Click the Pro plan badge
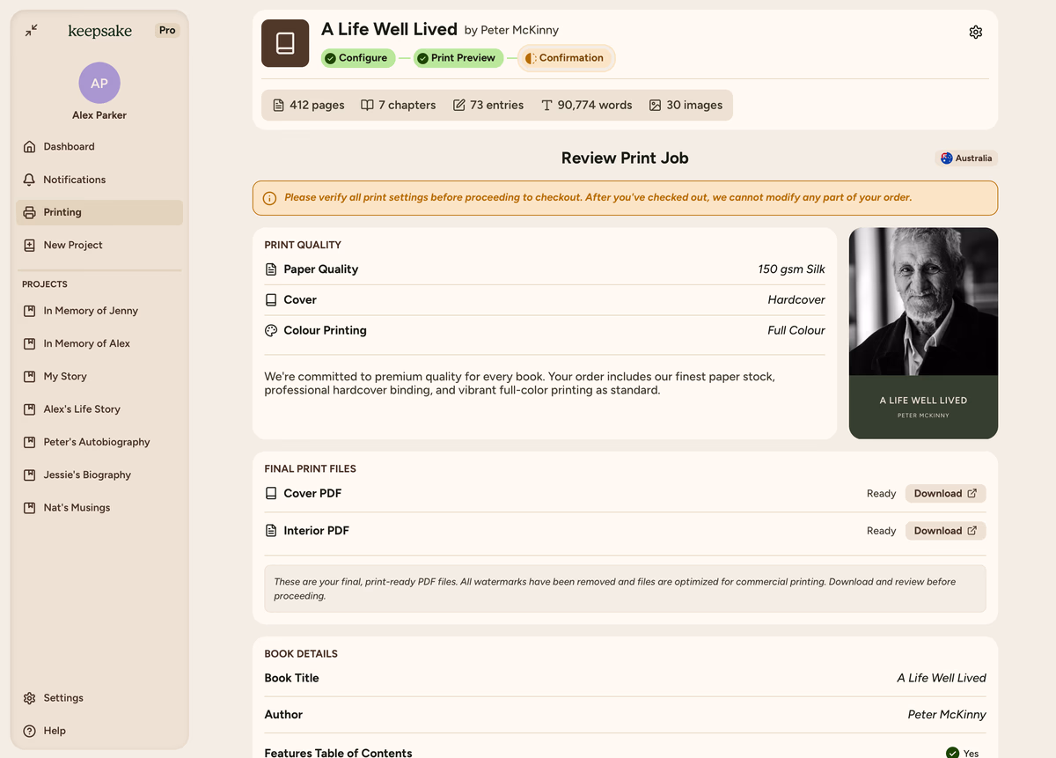This screenshot has height=758, width=1056. [x=167, y=30]
